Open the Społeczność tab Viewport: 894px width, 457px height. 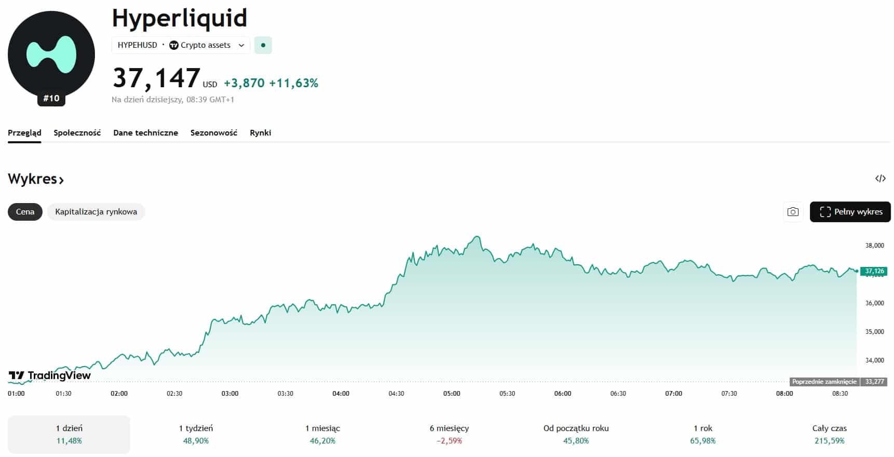tap(77, 133)
